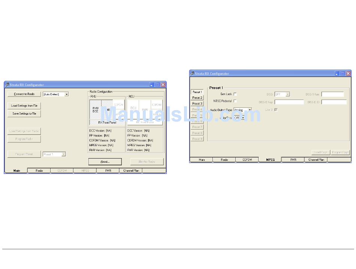The image size is (356, 269).
Task: Click the Load Page button
Action: tap(321, 152)
